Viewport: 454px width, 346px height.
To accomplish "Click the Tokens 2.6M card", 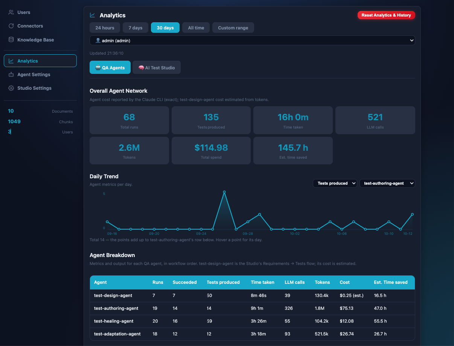I will click(x=129, y=150).
